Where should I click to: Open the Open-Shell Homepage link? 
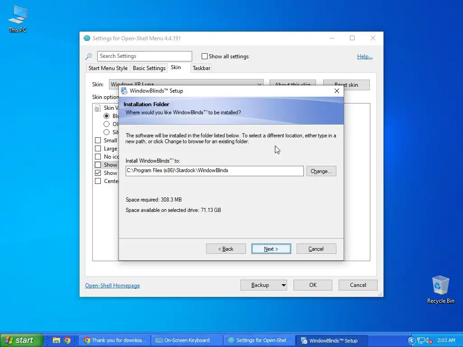113,286
